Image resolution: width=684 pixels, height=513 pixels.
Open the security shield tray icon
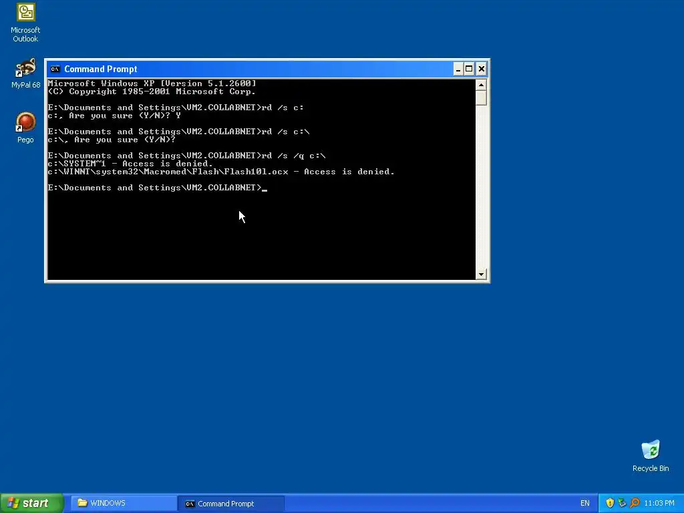pos(610,503)
